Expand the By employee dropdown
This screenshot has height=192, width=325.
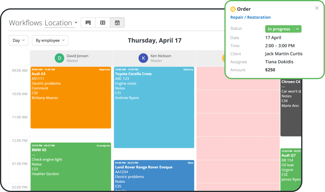point(50,40)
